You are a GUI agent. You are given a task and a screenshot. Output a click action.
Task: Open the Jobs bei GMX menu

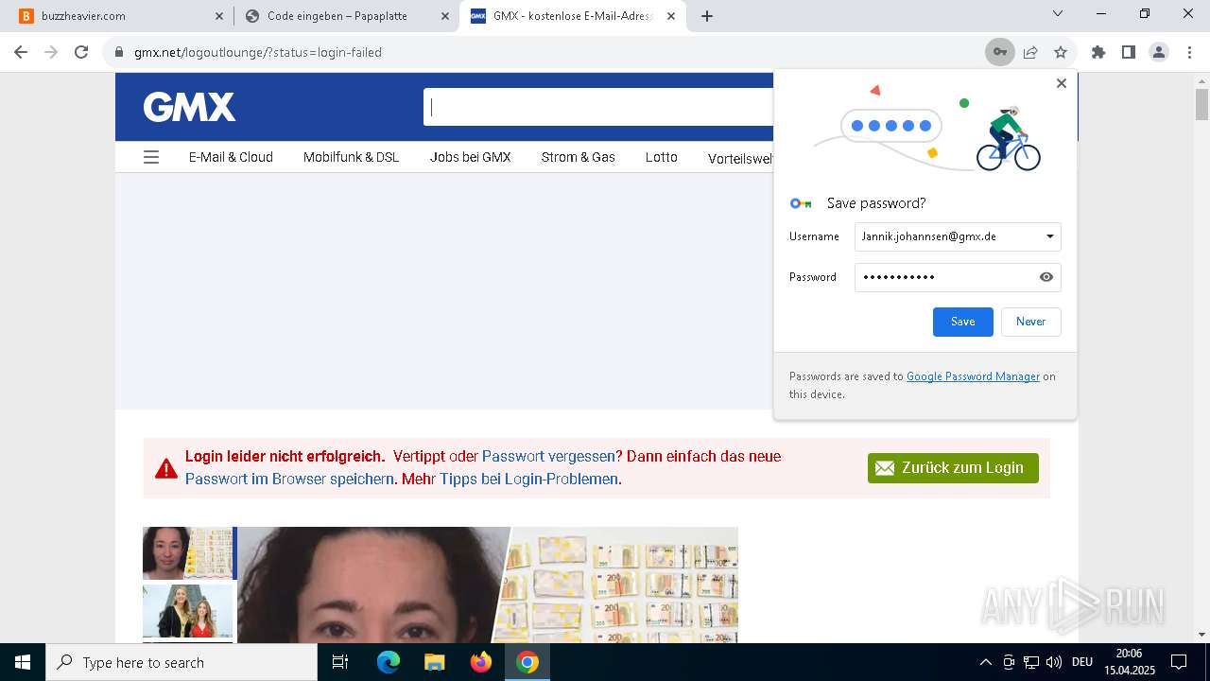(470, 157)
